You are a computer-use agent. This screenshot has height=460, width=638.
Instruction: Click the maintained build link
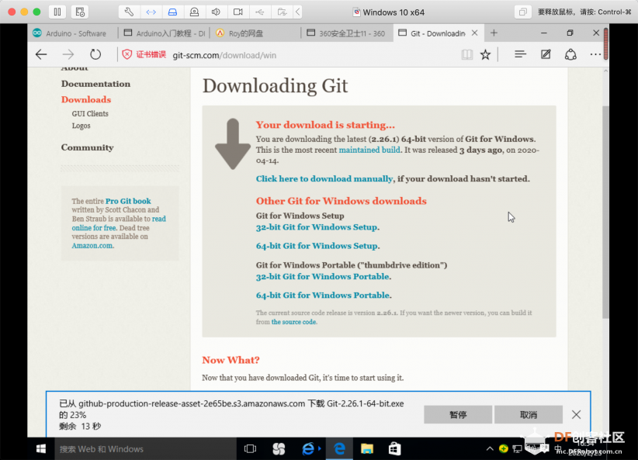369,150
